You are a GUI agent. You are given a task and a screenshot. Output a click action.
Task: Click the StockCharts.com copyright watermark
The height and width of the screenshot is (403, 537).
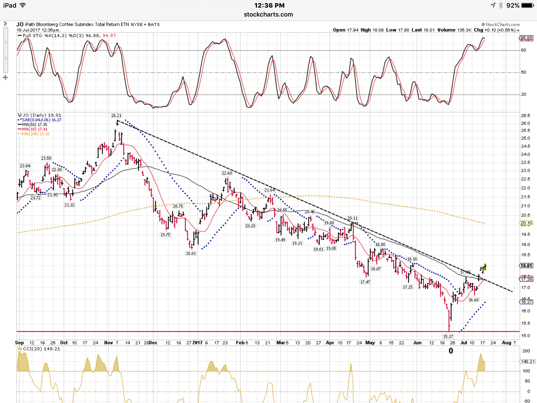[500, 24]
